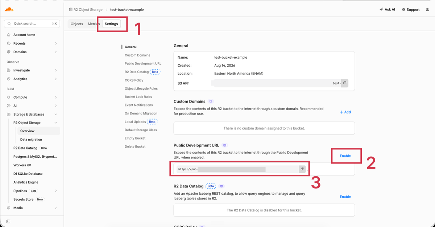Expand the Analytics section chevron
The height and width of the screenshot is (227, 435).
(x=56, y=79)
